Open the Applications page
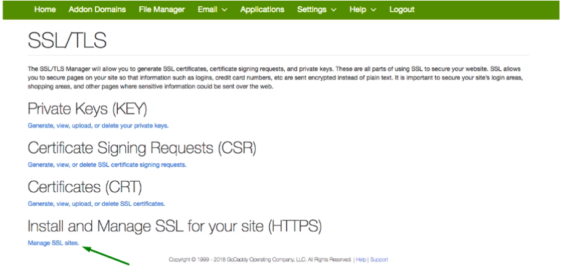Viewport: 561px width, 273px height. 262,10
